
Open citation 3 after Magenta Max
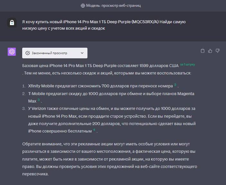tap(39, 100)
